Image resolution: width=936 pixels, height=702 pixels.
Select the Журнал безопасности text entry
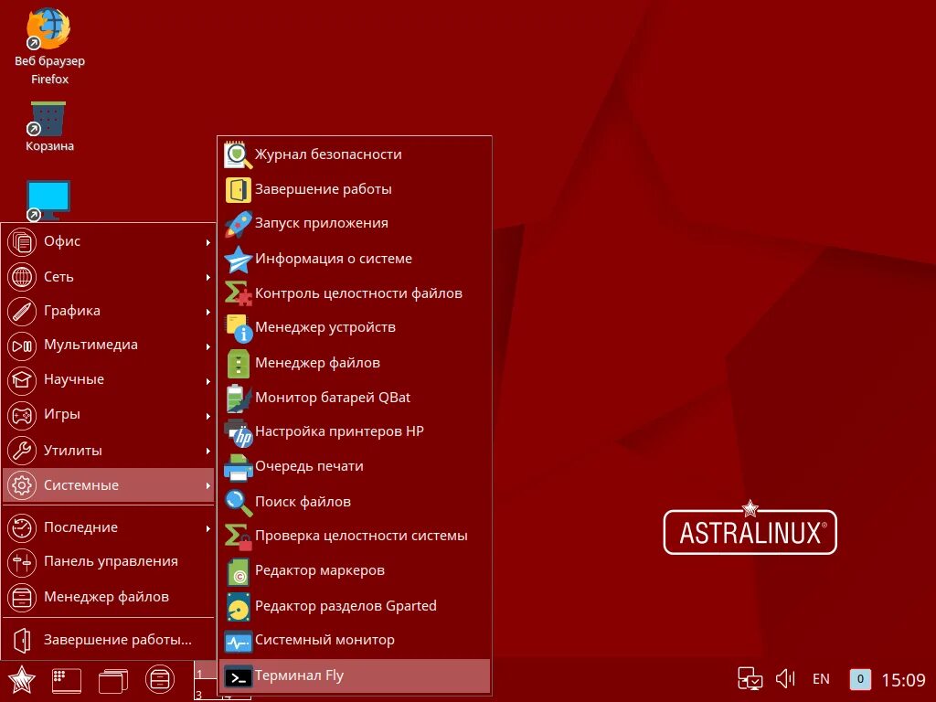click(328, 154)
